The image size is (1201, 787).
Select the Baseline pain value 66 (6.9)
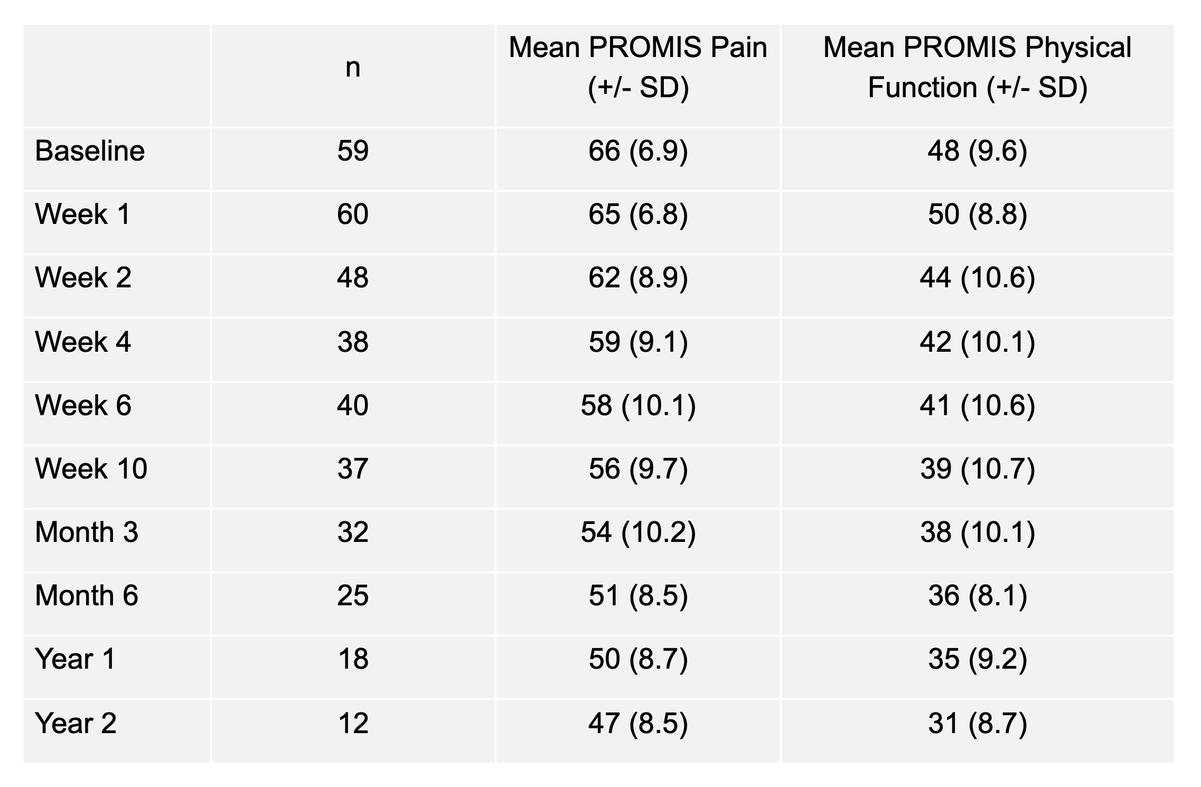pyautogui.click(x=638, y=151)
